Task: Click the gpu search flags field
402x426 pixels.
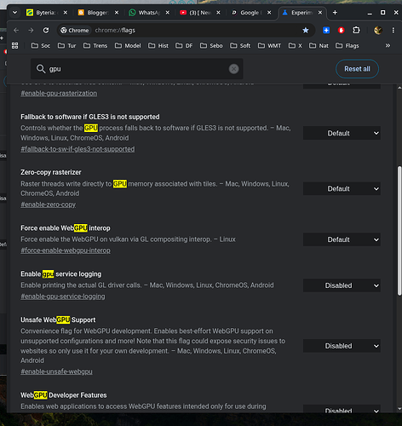Action: tap(137, 69)
